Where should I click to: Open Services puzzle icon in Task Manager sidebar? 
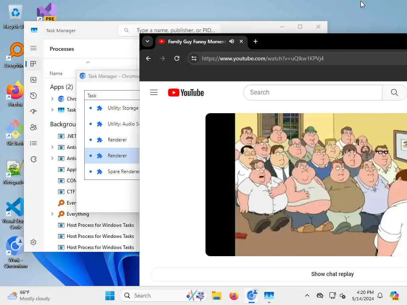point(33,159)
